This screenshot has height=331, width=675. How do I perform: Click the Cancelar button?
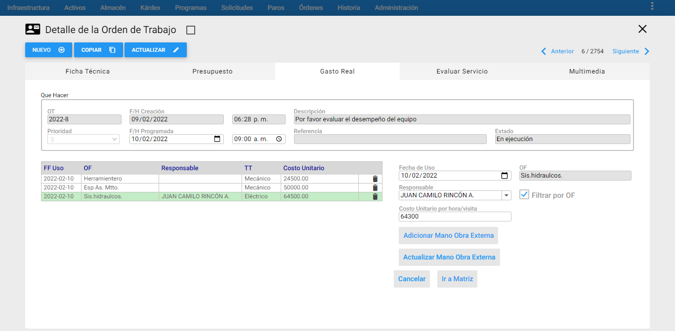point(412,279)
